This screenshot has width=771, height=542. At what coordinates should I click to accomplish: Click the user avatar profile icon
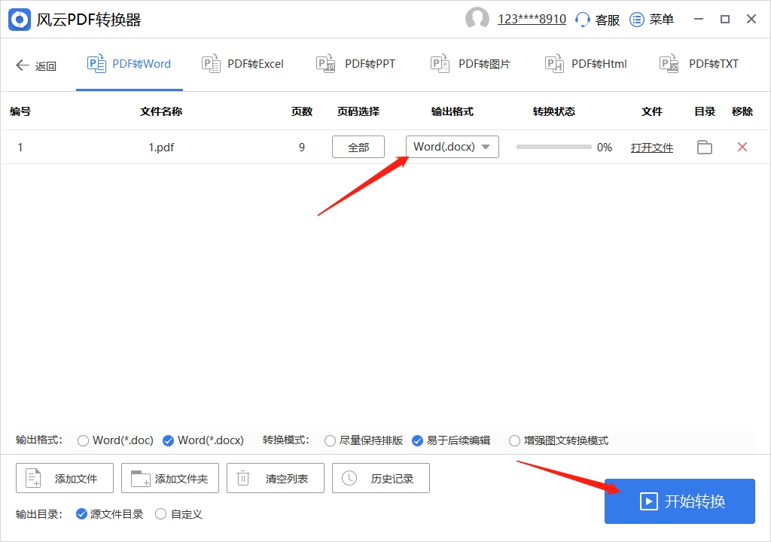point(477,20)
